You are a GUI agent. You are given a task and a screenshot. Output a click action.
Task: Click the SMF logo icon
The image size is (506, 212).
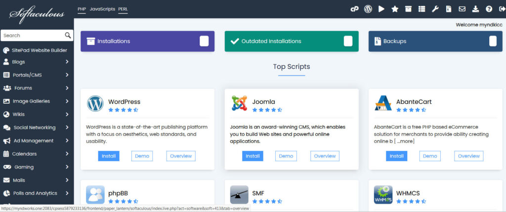pos(239,195)
